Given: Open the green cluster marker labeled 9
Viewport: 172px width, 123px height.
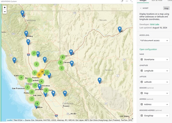Looking at the screenshot, I should click(63, 57).
